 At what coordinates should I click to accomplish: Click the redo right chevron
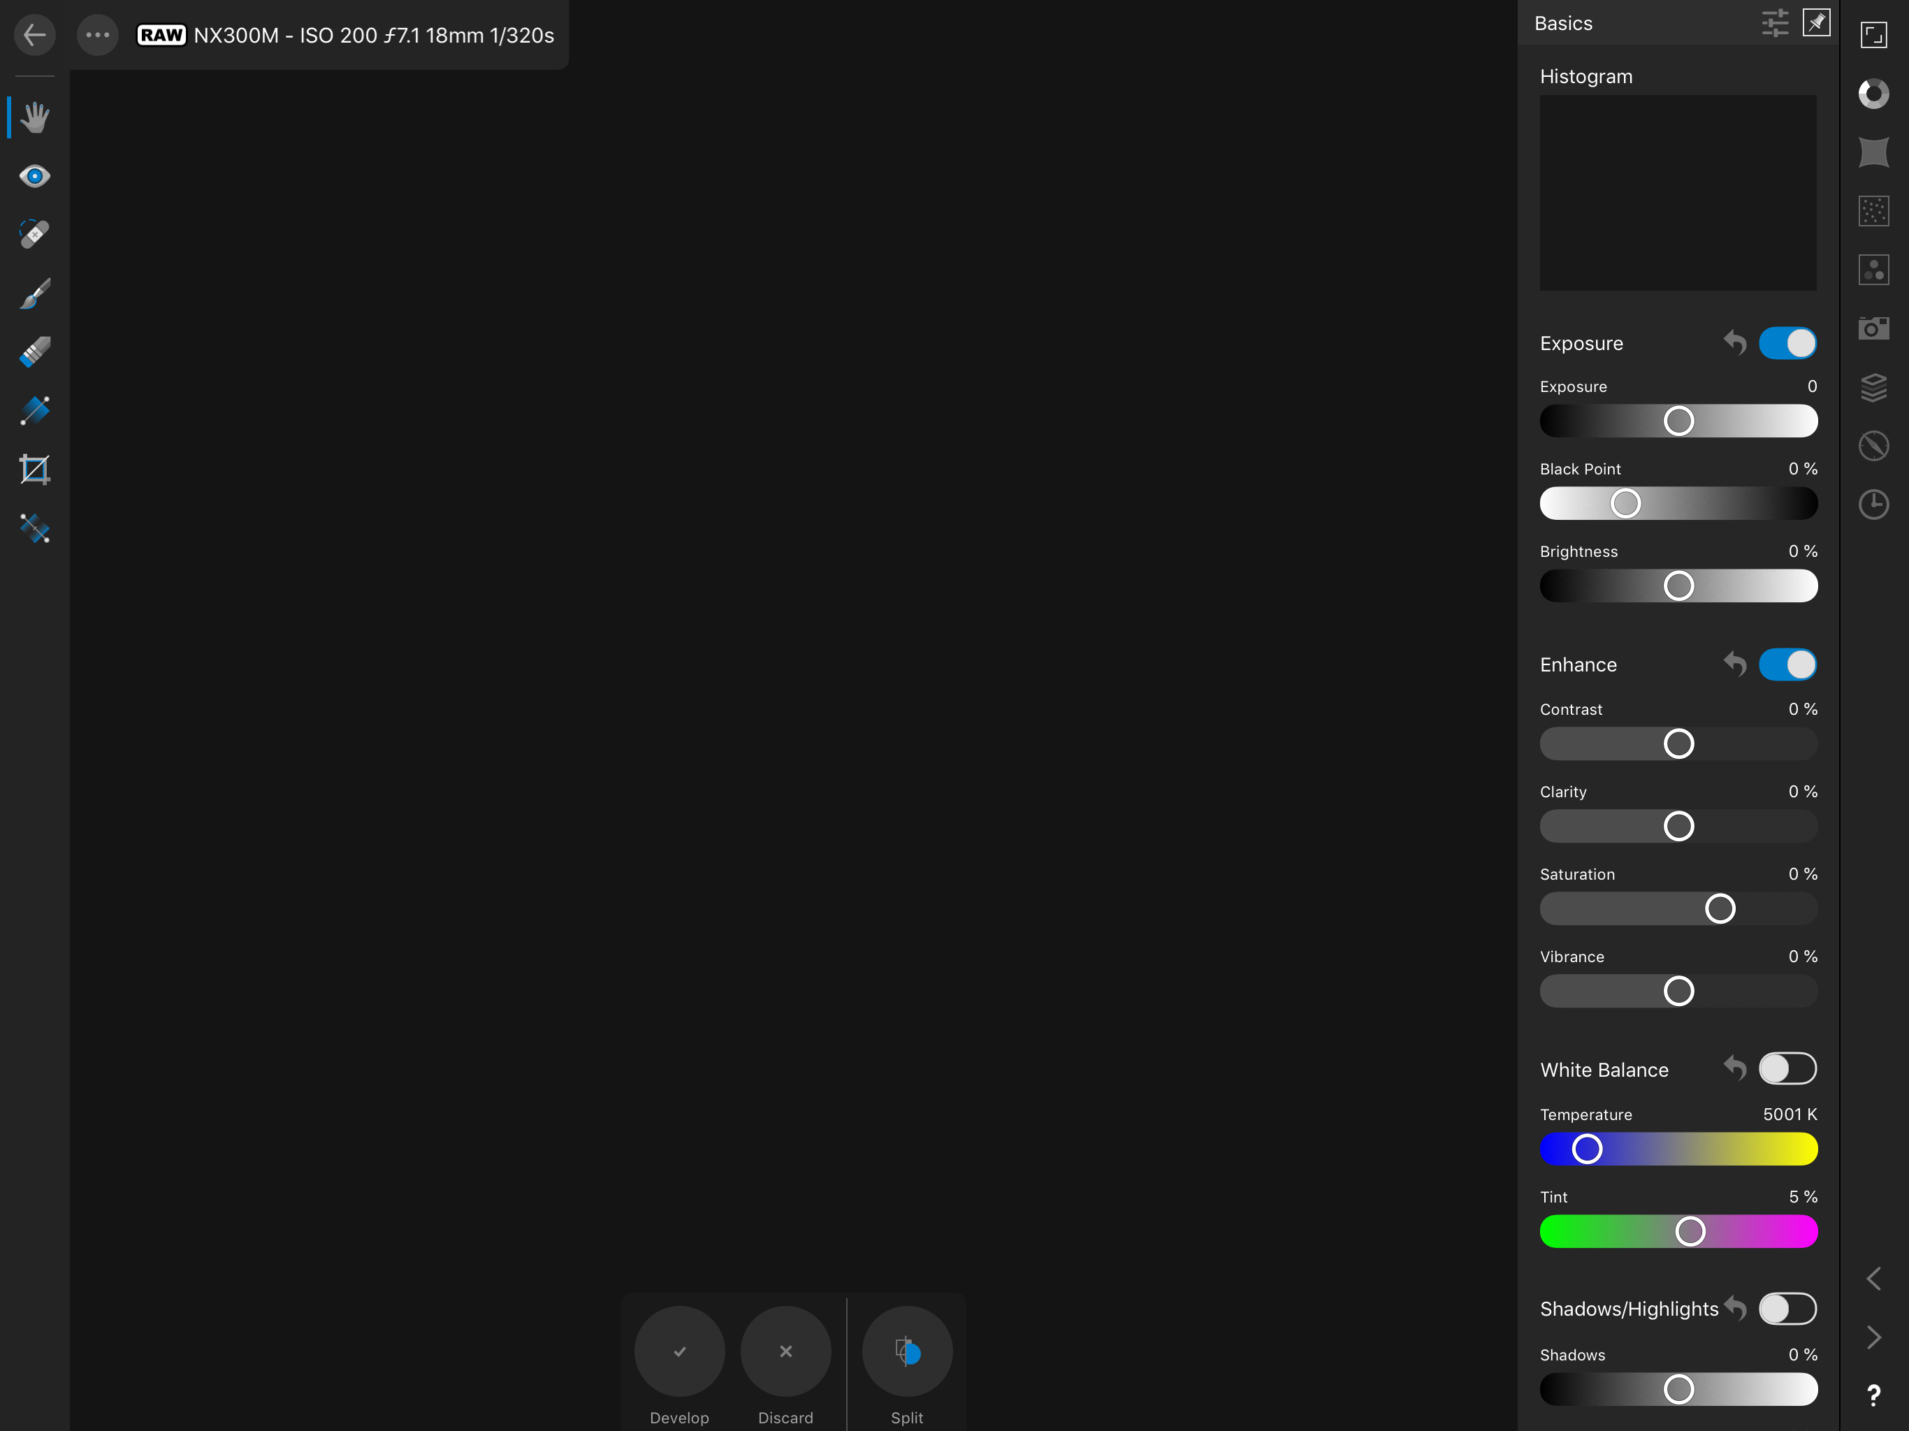coord(1873,1337)
